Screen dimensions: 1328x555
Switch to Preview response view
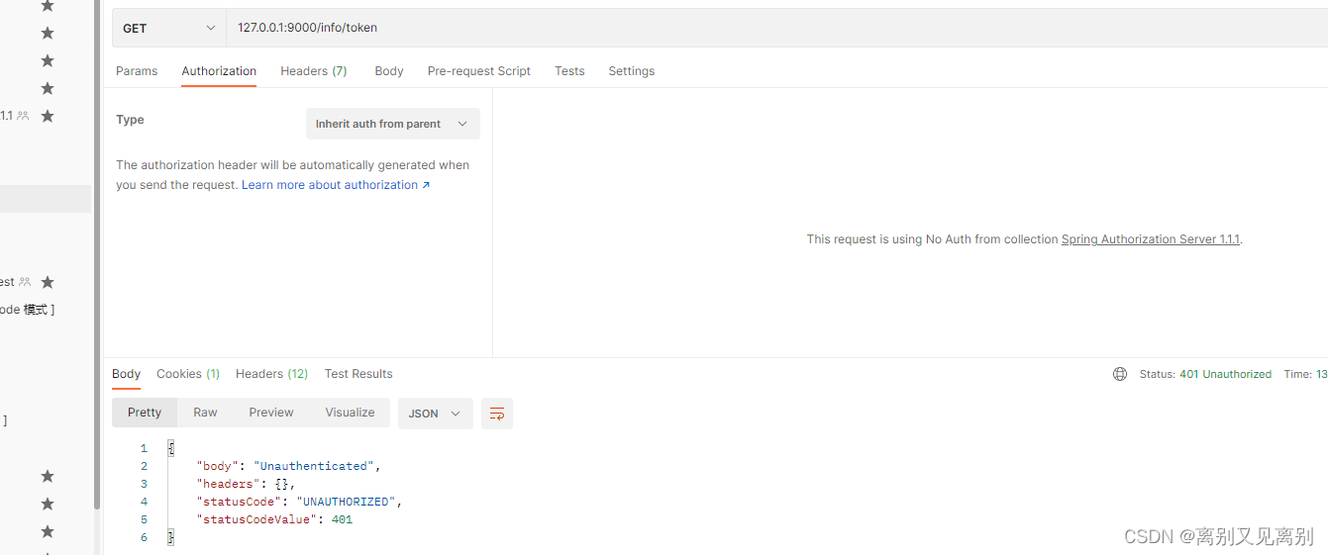[271, 413]
